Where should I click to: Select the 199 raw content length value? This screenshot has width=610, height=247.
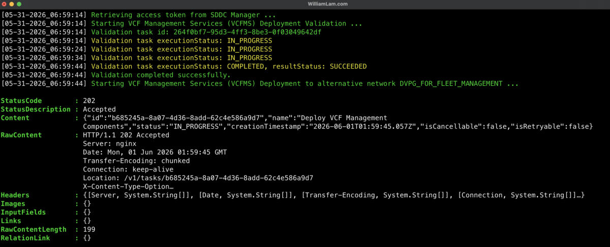pyautogui.click(x=89, y=229)
